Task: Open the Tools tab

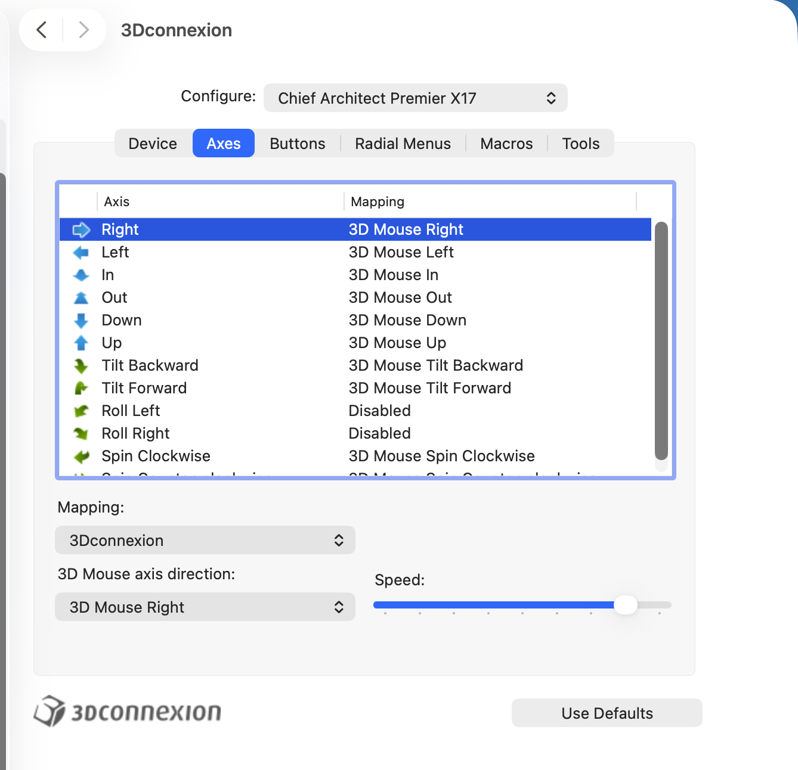Action: coord(581,143)
